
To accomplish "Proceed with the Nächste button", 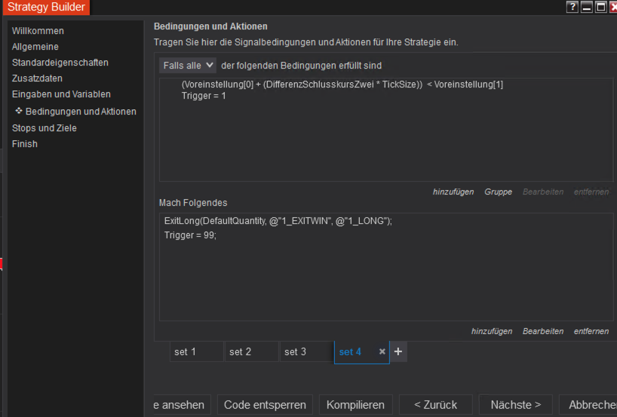I will [x=515, y=405].
